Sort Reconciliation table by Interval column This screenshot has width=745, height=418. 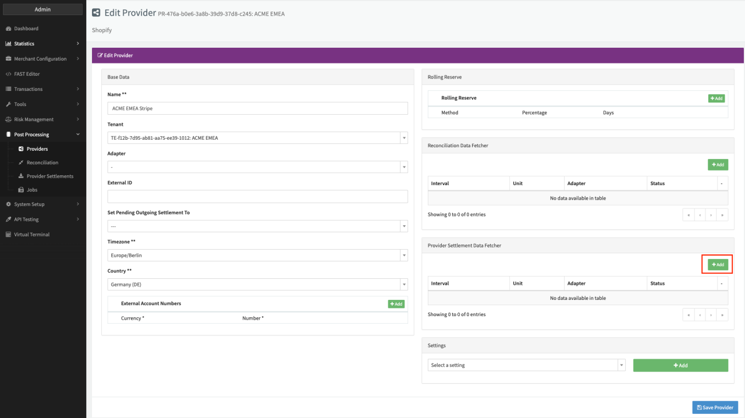coord(468,183)
